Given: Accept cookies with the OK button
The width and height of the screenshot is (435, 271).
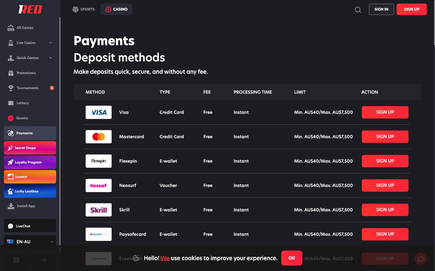Looking at the screenshot, I should tap(292, 258).
